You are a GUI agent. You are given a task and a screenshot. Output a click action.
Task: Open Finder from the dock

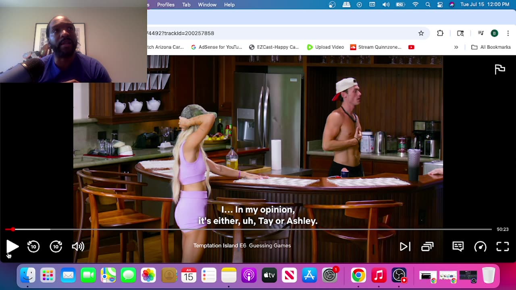pyautogui.click(x=28, y=275)
